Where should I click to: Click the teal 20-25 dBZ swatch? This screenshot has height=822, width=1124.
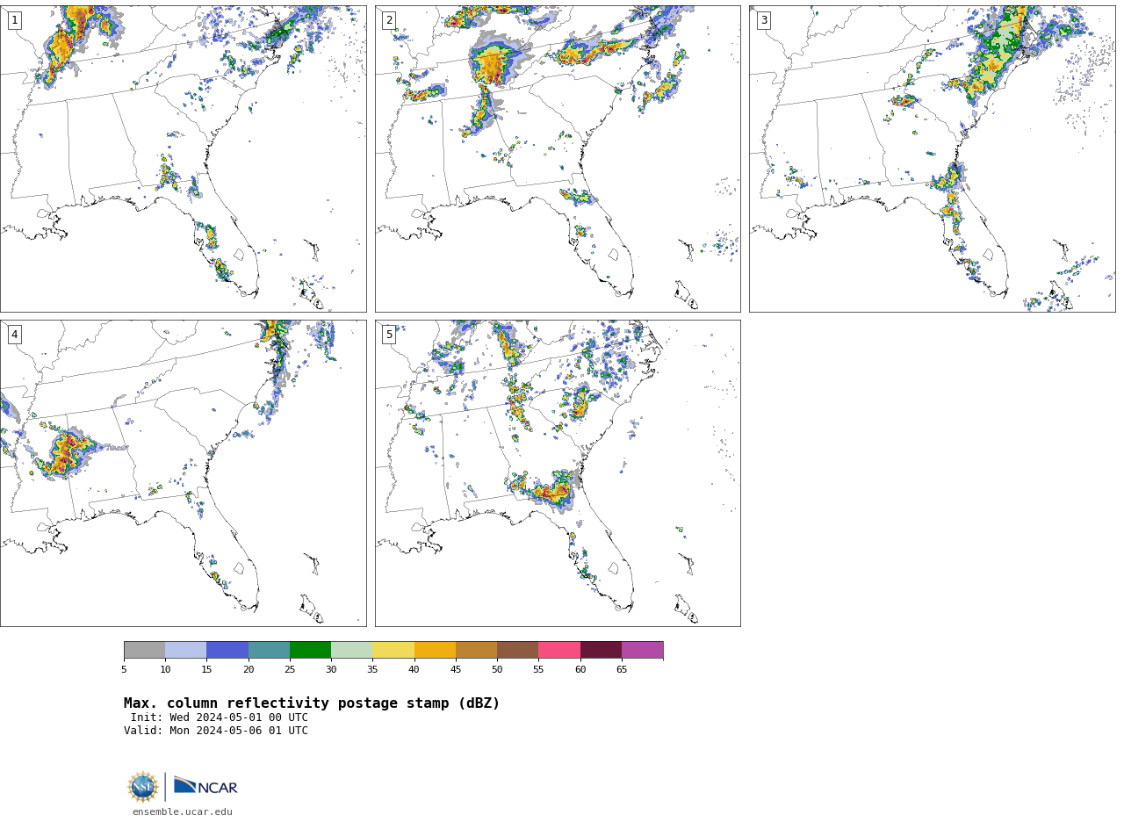click(269, 650)
